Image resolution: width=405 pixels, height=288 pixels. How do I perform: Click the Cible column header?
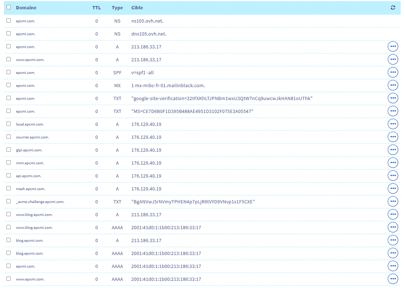coord(137,8)
